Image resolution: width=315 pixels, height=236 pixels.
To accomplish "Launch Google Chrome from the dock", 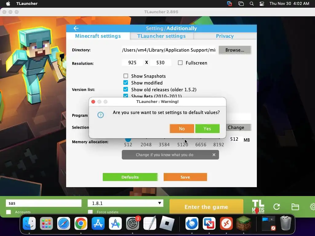I will point(81,223).
